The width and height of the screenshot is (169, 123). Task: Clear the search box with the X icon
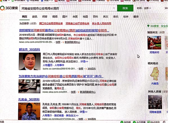pyautogui.click(x=114, y=8)
